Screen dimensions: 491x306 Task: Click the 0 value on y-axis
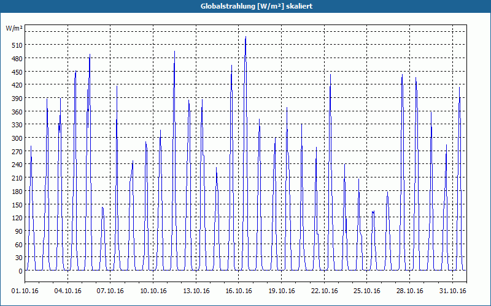tap(20, 271)
